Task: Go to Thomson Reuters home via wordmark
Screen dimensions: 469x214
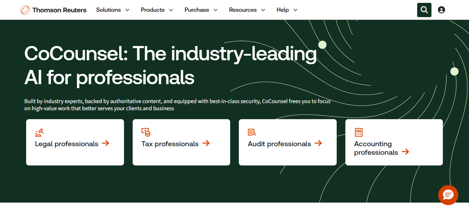Action: click(59, 10)
